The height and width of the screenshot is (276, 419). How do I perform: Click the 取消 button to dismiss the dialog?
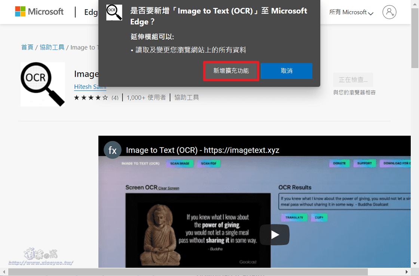pos(287,71)
